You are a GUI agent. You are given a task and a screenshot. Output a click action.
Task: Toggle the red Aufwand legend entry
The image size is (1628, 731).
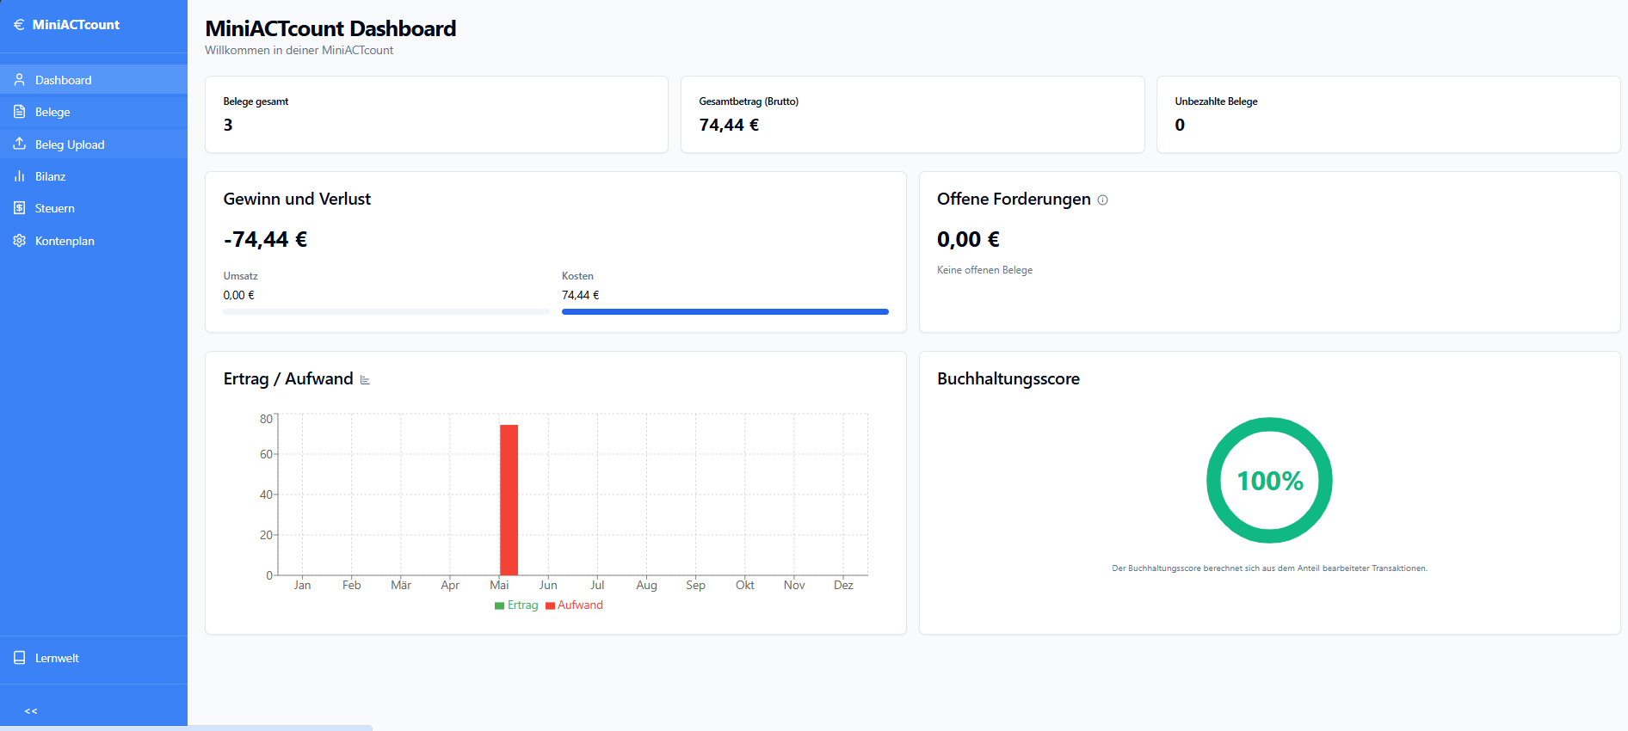point(574,605)
